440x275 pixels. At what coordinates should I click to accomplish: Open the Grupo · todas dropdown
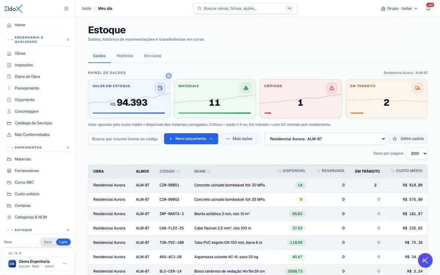[x=399, y=8]
